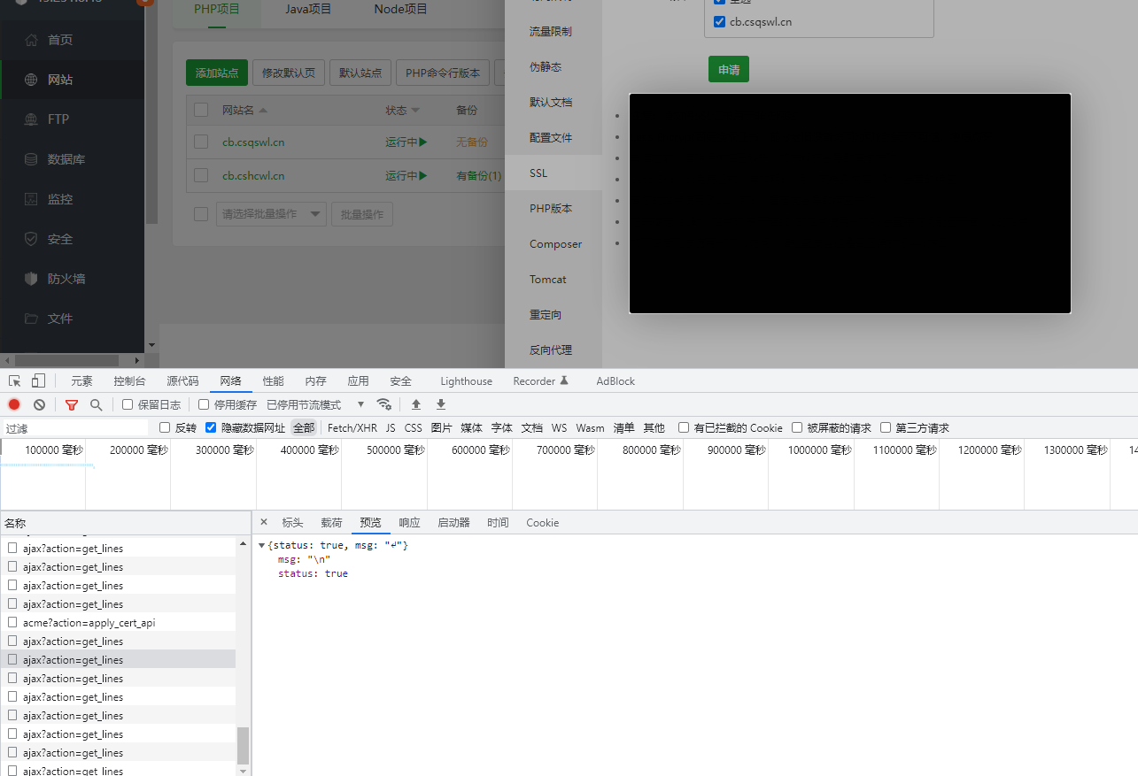This screenshot has width=1138, height=776.
Task: Close the request details pane with the X
Action: (263, 522)
